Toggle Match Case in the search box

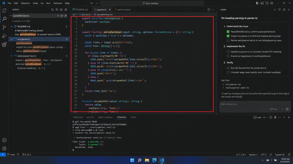click(58, 16)
